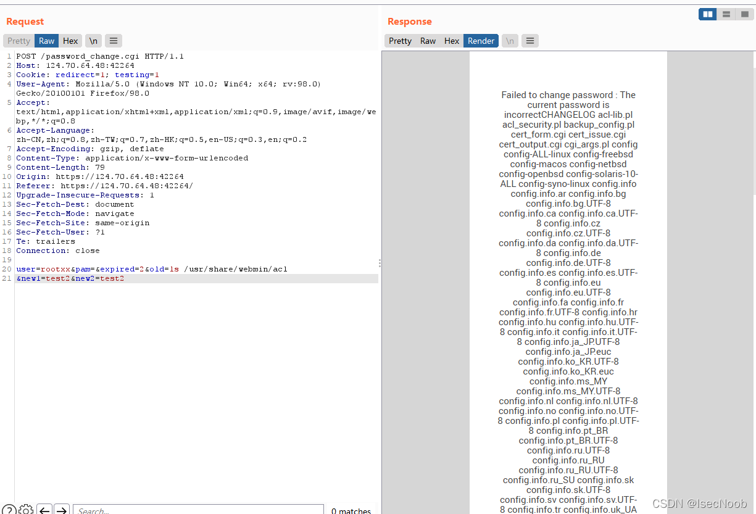Open search settings gear icon
The width and height of the screenshot is (756, 514).
coord(26,510)
